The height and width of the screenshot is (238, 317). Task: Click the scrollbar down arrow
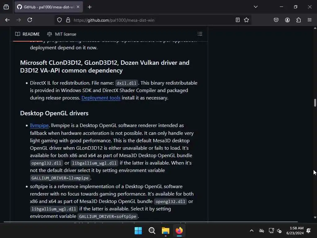[315, 217]
